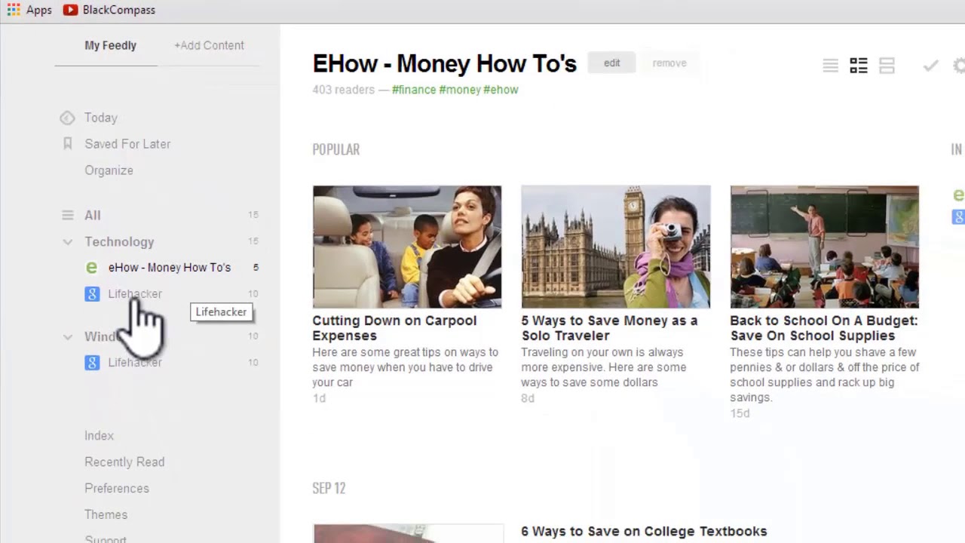Open the Apps grid icon in bookmarks bar
This screenshot has width=965, height=543.
(14, 10)
